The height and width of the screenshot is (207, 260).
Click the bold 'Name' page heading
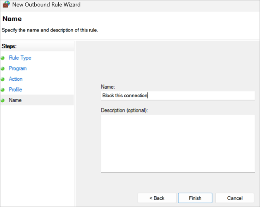tap(12, 19)
